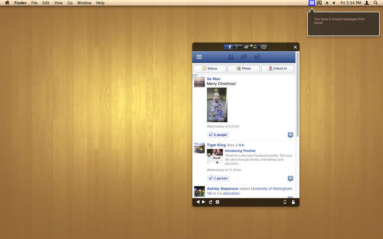The image size is (383, 239).
Task: Comment on Tiger King's post
Action: (290, 178)
